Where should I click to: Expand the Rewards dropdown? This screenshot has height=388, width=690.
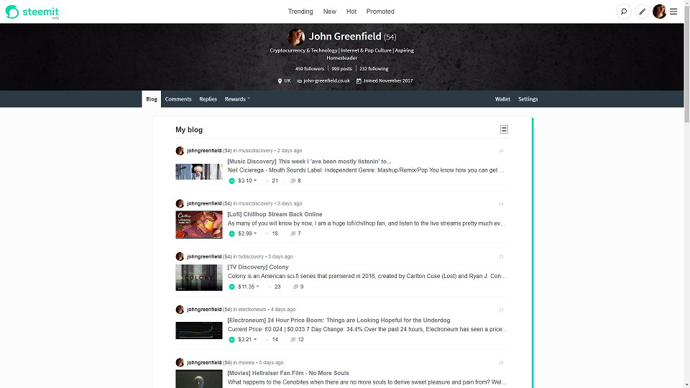(237, 99)
